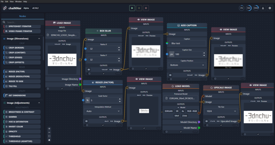Toggle Load Model node footer checkmark
The height and width of the screenshot is (145, 275).
click(x=181, y=132)
